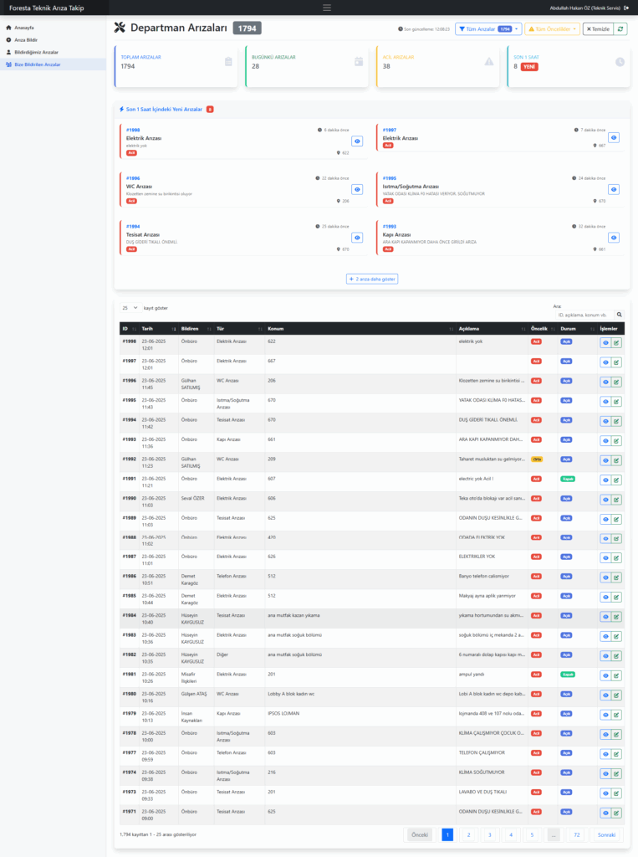The width and height of the screenshot is (638, 857).
Task: View card details for fault #1996 WC Arızası
Action: [357, 190]
